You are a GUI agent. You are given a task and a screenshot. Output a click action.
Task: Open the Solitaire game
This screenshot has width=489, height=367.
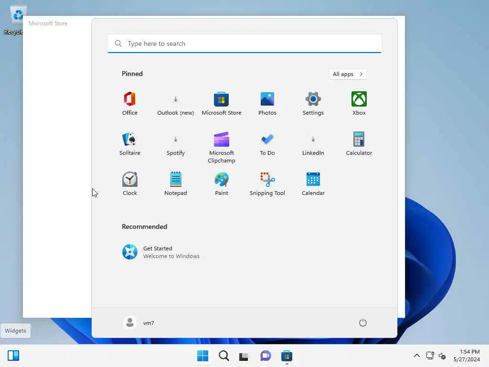(130, 144)
